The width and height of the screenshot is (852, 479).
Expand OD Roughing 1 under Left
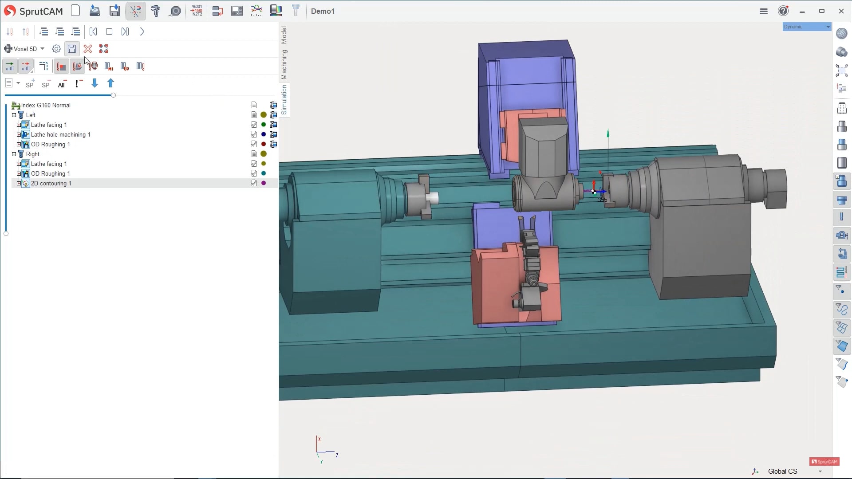tap(19, 144)
